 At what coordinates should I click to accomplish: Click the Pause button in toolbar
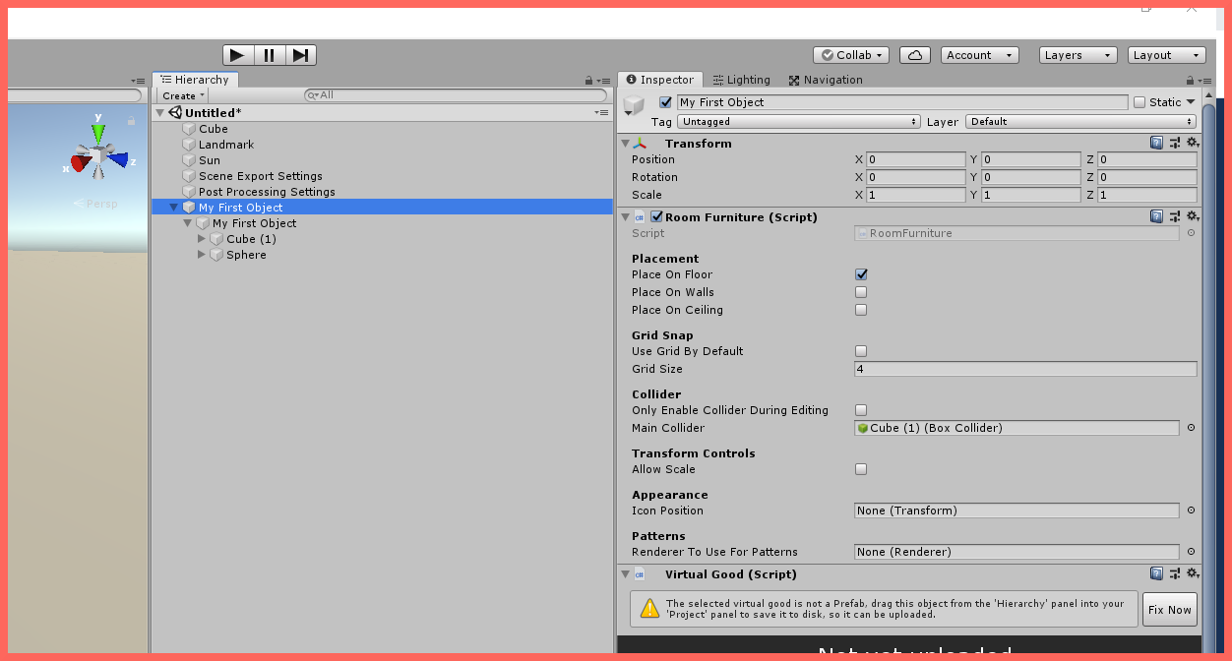tap(269, 55)
